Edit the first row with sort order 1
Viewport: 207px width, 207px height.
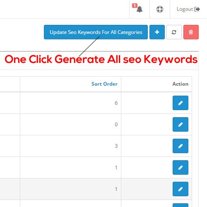click(181, 167)
